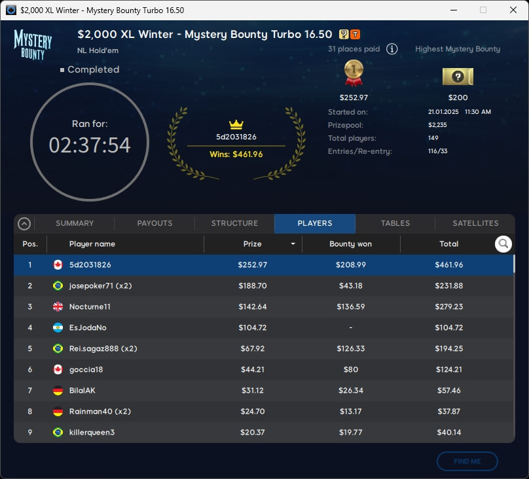Click the $252.97 first prize amount under medal
The width and height of the screenshot is (529, 479).
(354, 98)
